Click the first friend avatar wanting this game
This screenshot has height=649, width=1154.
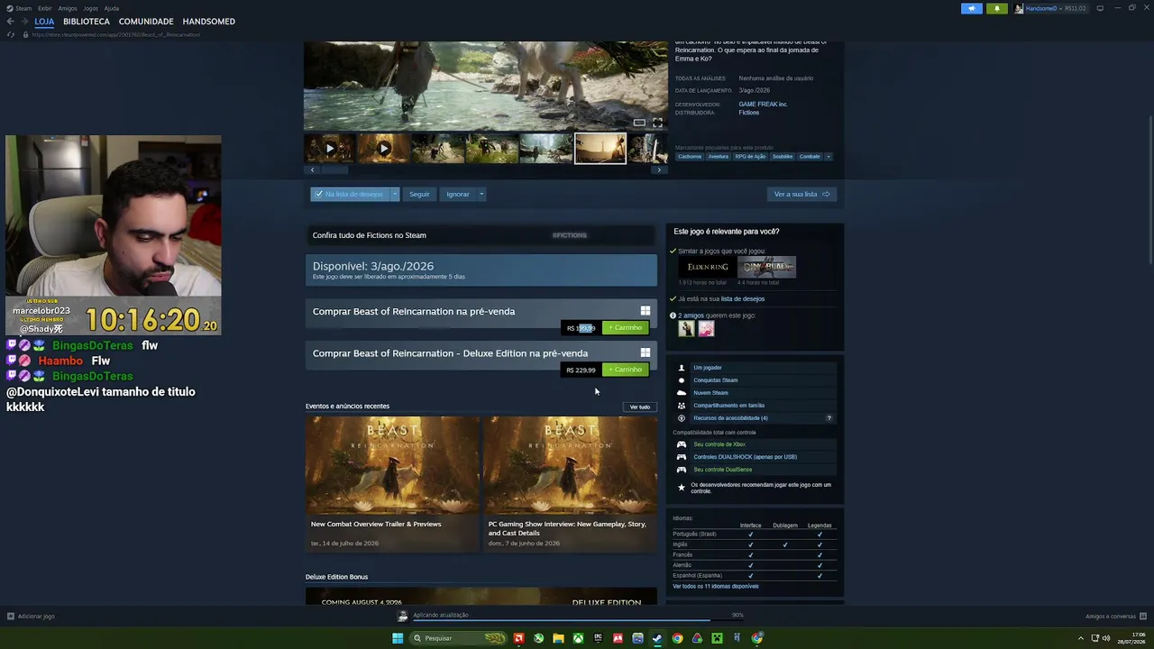(x=686, y=329)
